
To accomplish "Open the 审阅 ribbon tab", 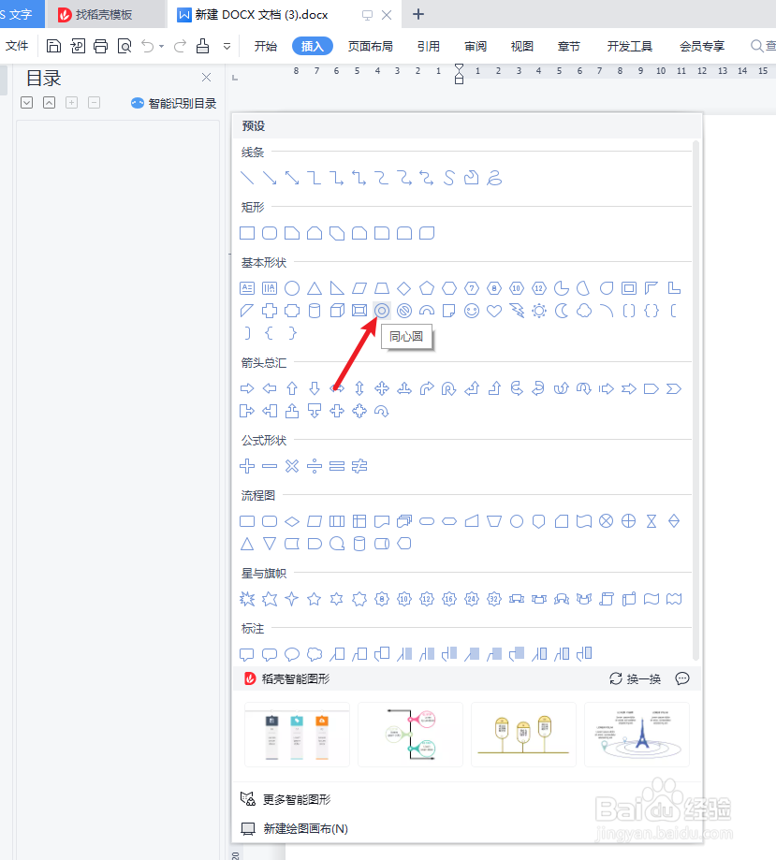I will point(475,45).
